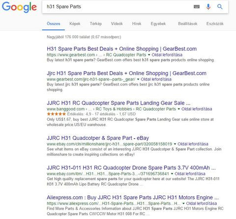Image resolution: width=236 pixels, height=219 pixels.
Task: Click the magnifying glass search button
Action: point(220,7)
